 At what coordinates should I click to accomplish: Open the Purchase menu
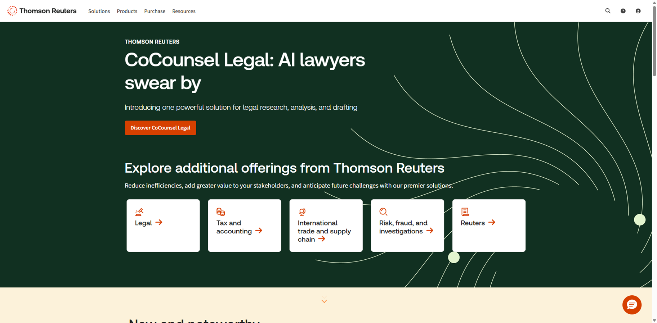tap(155, 11)
